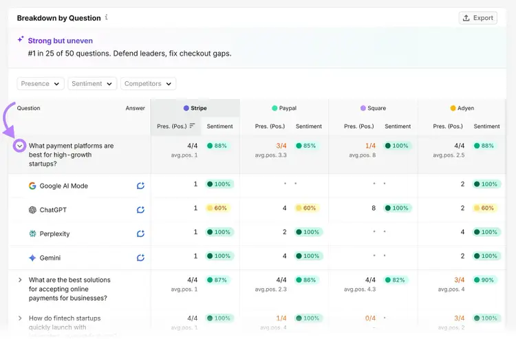The image size is (516, 339).
Task: Click Square 100% badge in ChatGPT row
Action: coord(397,208)
